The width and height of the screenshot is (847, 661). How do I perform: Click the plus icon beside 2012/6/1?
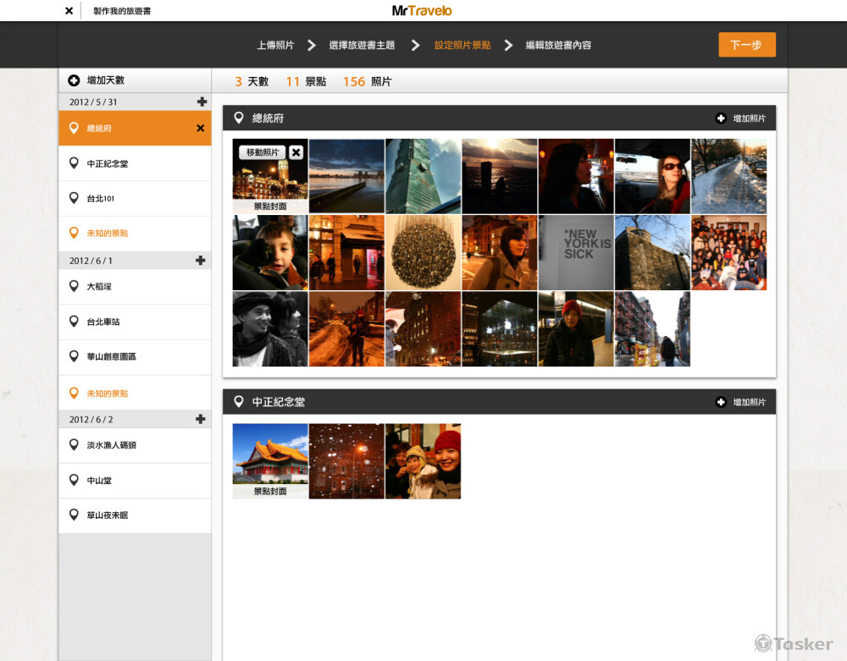coord(201,260)
